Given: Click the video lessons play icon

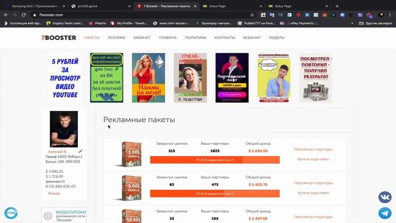Looking at the screenshot, I should (x=48, y=216).
